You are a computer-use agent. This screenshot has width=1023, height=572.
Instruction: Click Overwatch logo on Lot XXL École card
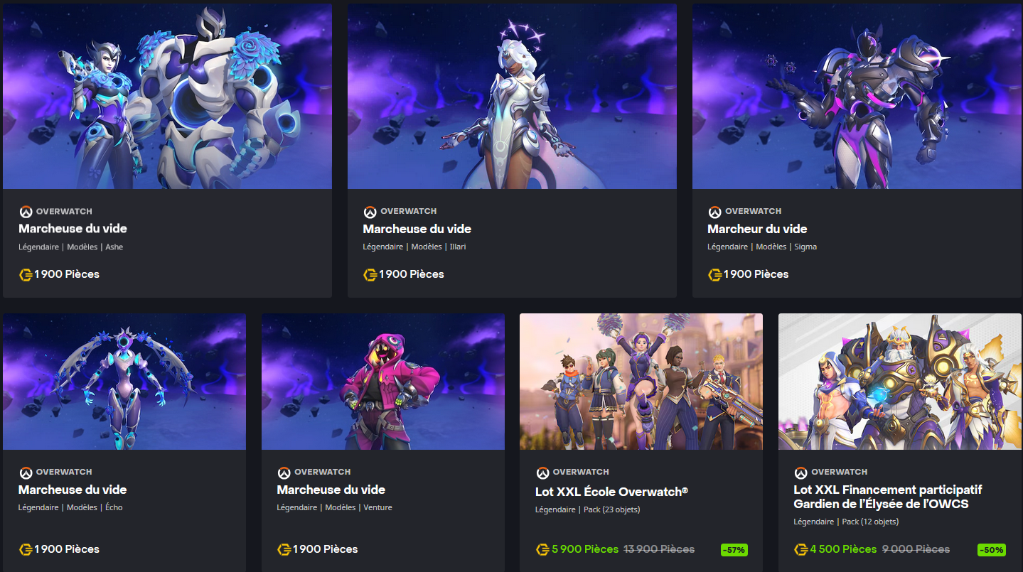[542, 473]
